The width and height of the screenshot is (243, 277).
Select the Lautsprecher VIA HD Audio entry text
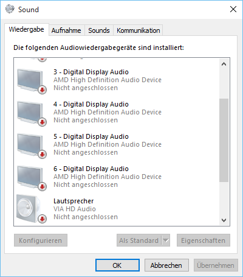[x=86, y=209]
